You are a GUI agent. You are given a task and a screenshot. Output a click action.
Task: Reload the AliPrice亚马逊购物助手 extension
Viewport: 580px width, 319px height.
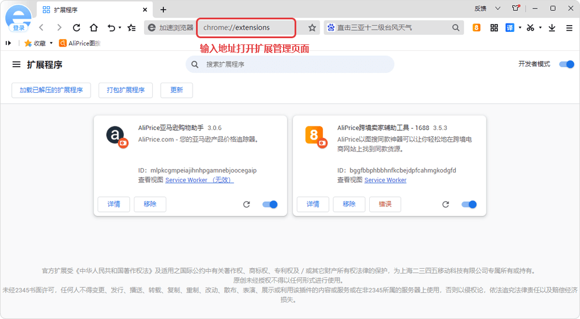point(246,205)
